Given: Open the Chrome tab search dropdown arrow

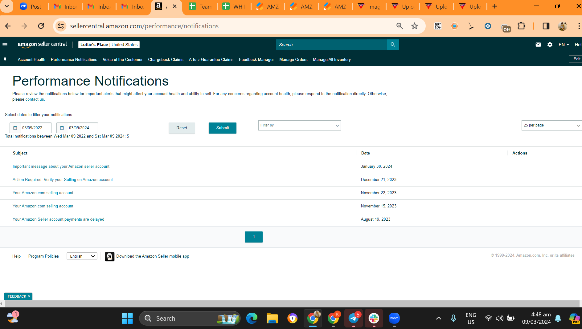Looking at the screenshot, I should [7, 6].
